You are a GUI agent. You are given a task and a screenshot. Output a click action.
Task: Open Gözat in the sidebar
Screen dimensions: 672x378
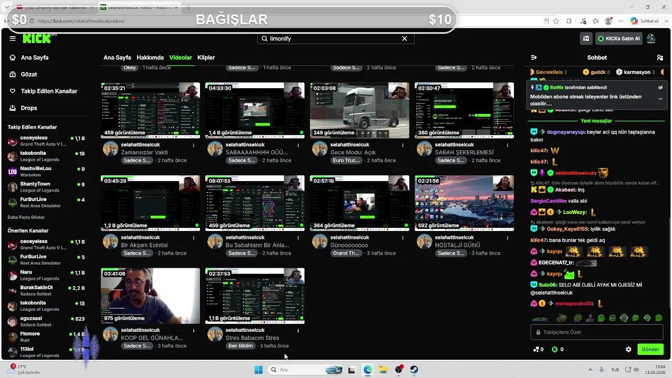click(29, 74)
